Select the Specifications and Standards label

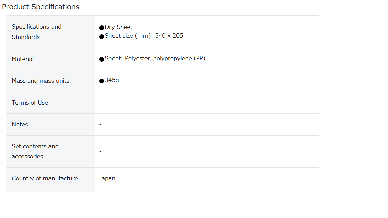click(x=37, y=32)
